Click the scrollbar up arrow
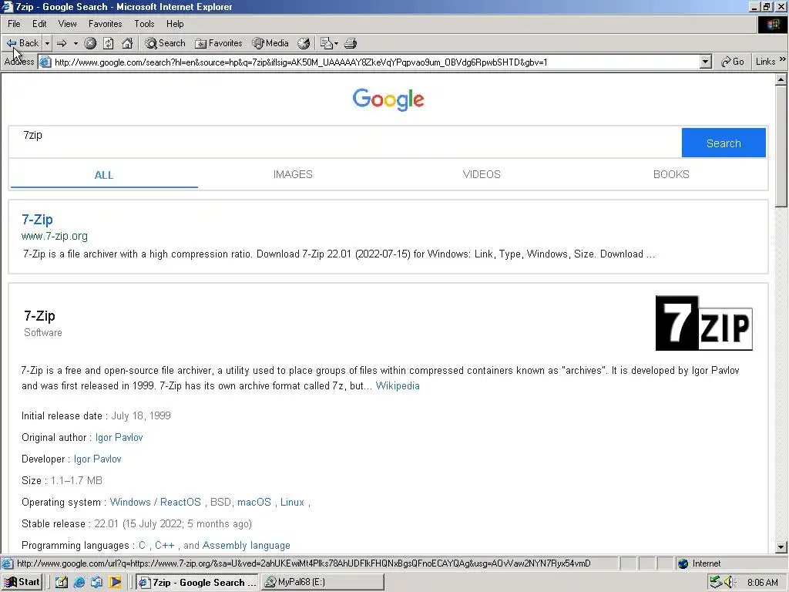 pyautogui.click(x=781, y=79)
